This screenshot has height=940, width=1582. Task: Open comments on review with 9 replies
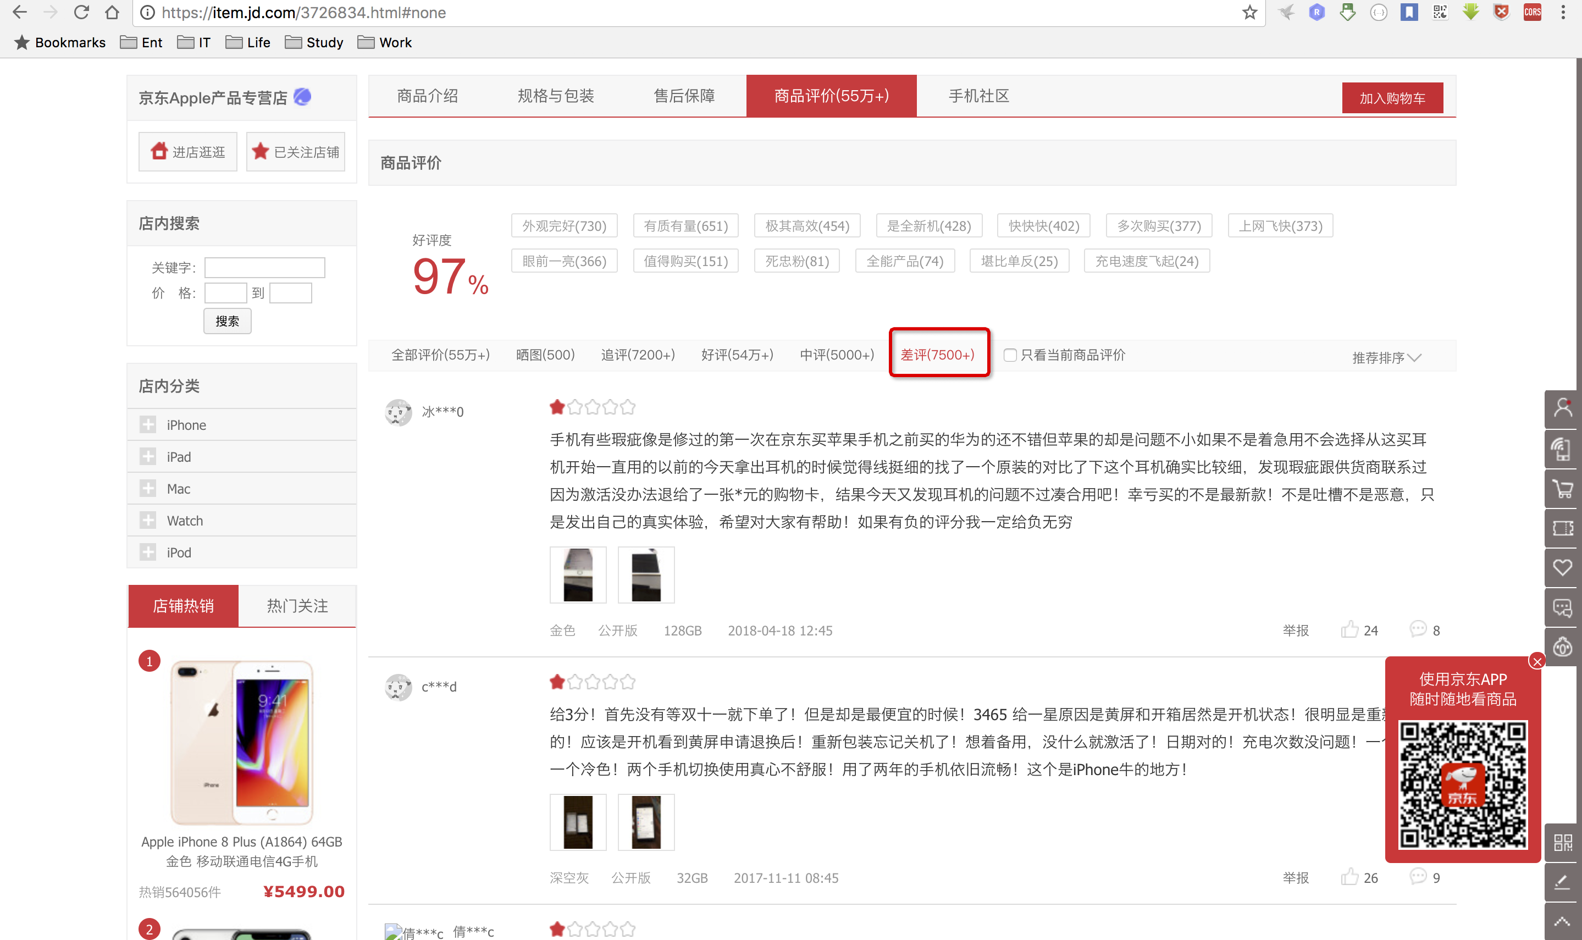click(x=1425, y=877)
